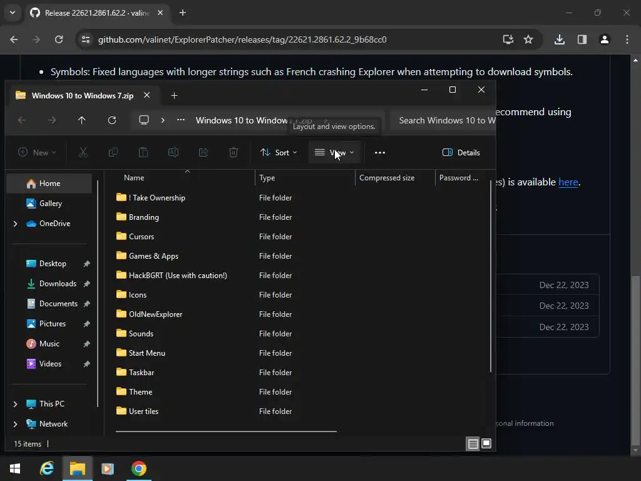The height and width of the screenshot is (481, 641).
Task: Bookmark this page with the star icon
Action: click(x=528, y=39)
